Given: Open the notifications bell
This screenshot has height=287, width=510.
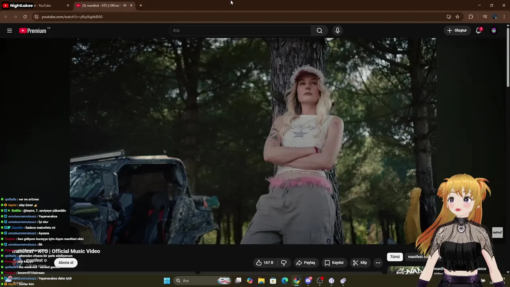Looking at the screenshot, I should pyautogui.click(x=479, y=31).
